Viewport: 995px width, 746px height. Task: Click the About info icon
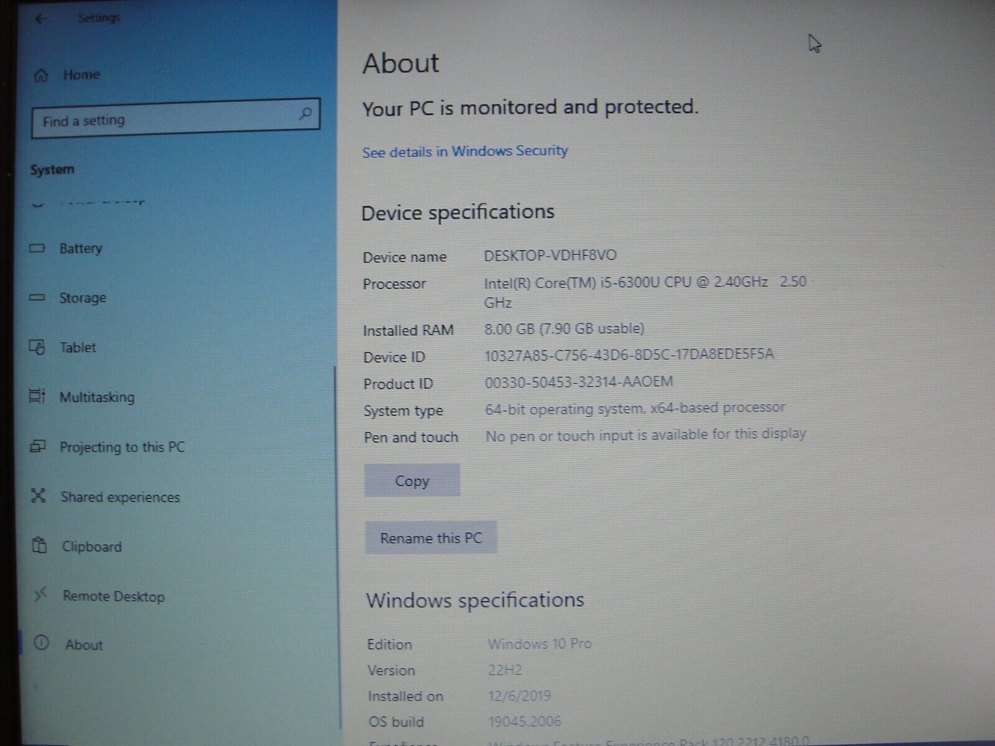click(41, 643)
